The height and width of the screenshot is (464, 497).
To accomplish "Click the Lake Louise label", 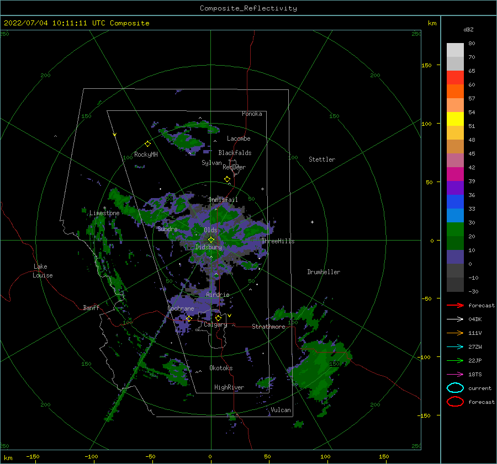I will coord(43,271).
